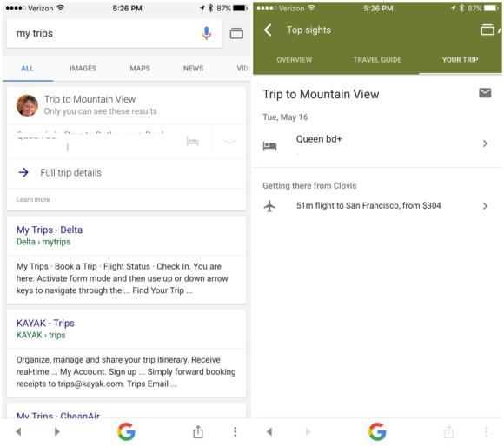Screen dimensions: 504x447
Task: Open the profile photo in trip card
Action: (x=27, y=105)
